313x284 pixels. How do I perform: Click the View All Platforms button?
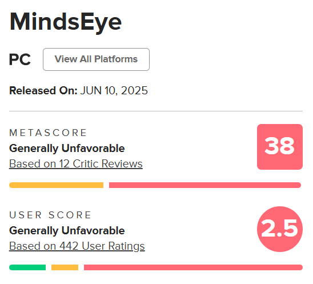[x=96, y=59]
